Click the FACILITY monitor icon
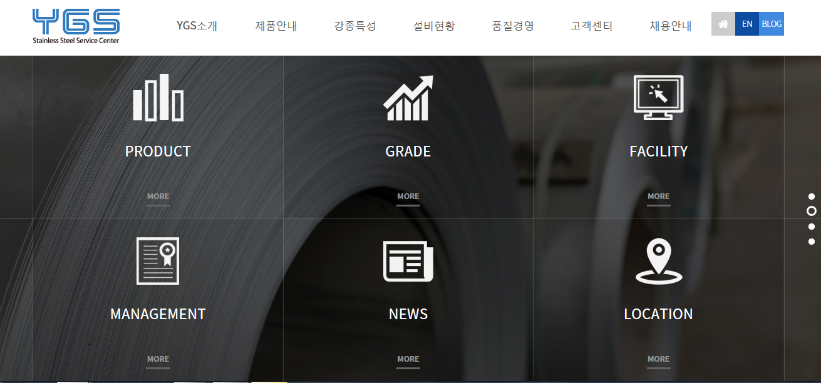The image size is (821, 383). pyautogui.click(x=658, y=98)
